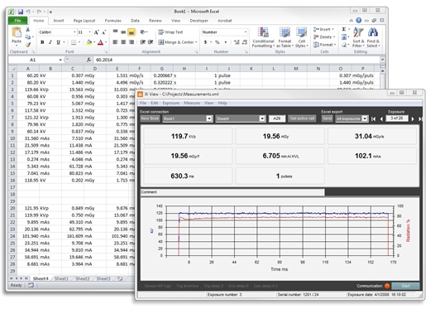Select row 16 header in Excel
This screenshot has width=440, height=319.
click(12, 180)
